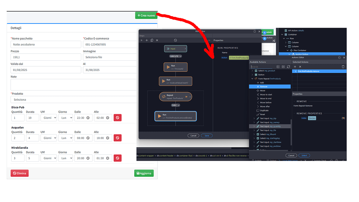Click trash icon in Selected Actions
This screenshot has width=359, height=202.
[343, 67]
